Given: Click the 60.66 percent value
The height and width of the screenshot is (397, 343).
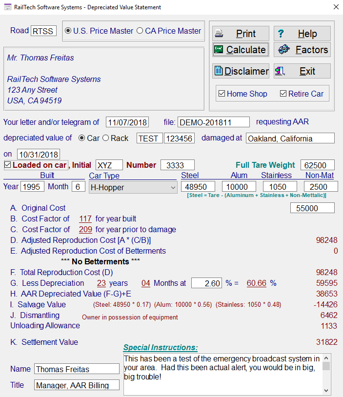Looking at the screenshot, I should coord(257,283).
